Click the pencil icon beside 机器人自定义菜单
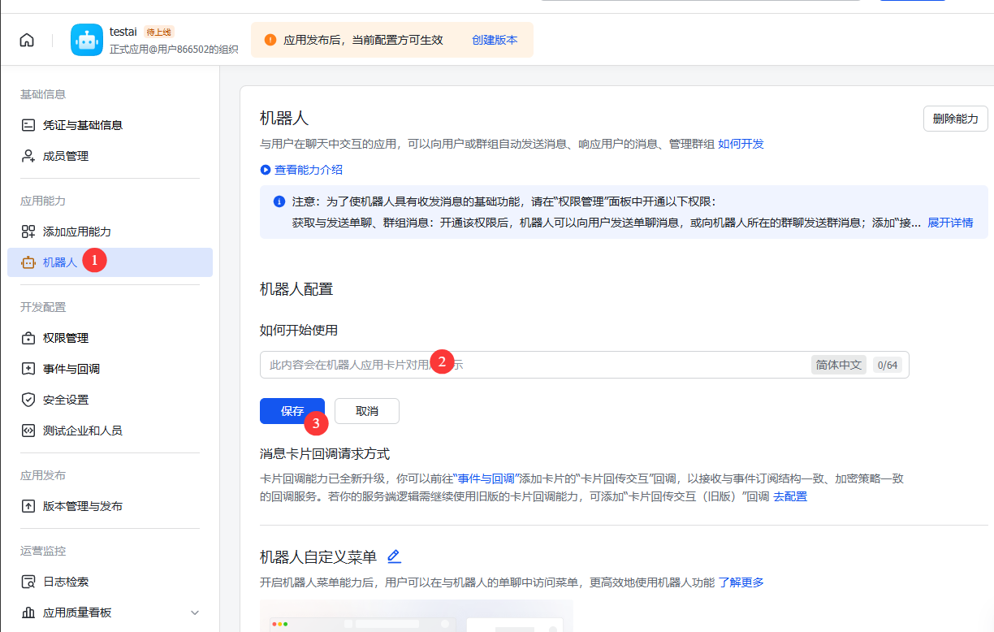This screenshot has height=632, width=994. click(x=394, y=556)
